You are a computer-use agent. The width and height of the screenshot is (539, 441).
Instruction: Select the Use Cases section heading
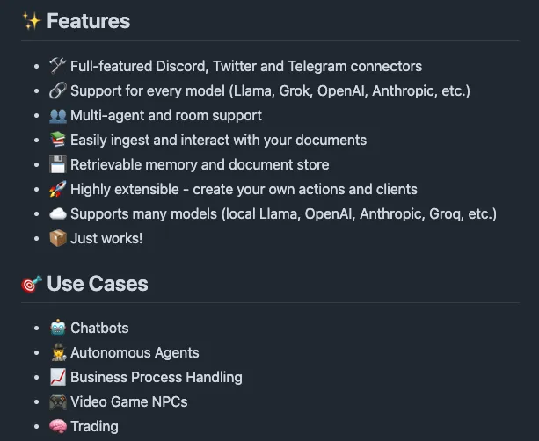tap(98, 284)
